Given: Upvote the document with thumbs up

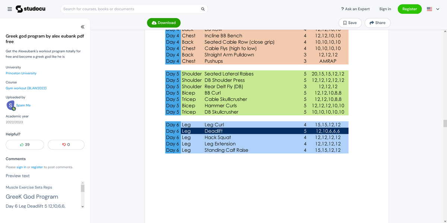Looking at the screenshot, I should [25, 145].
